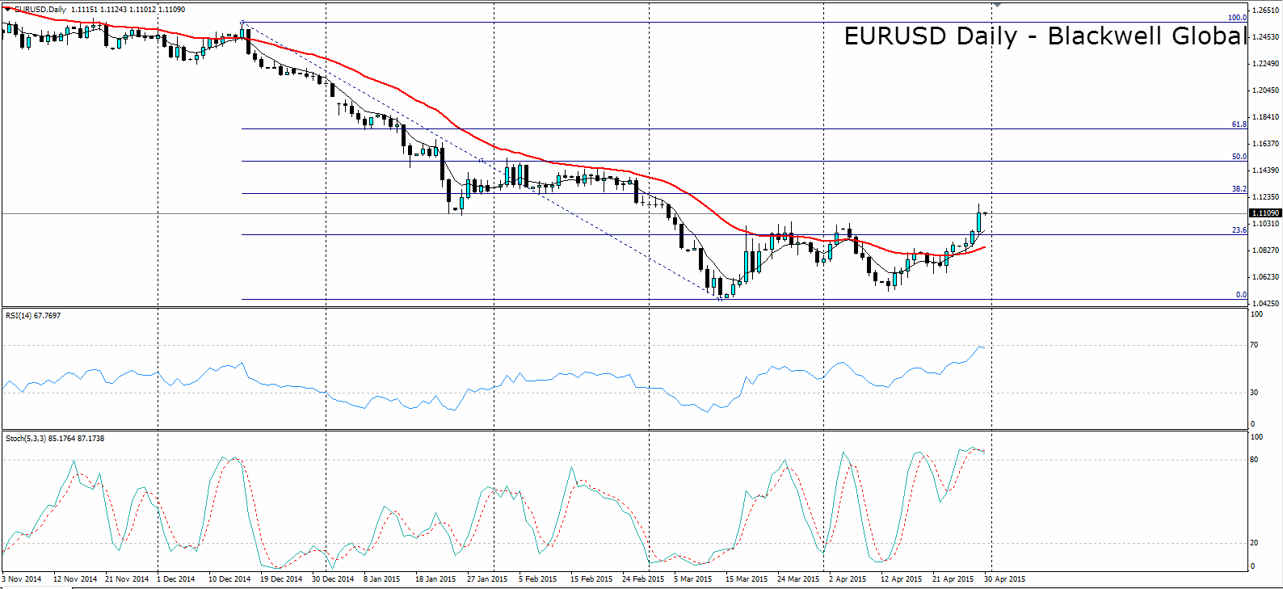
Task: Click price axis value 1.22490
Action: [x=1266, y=64]
